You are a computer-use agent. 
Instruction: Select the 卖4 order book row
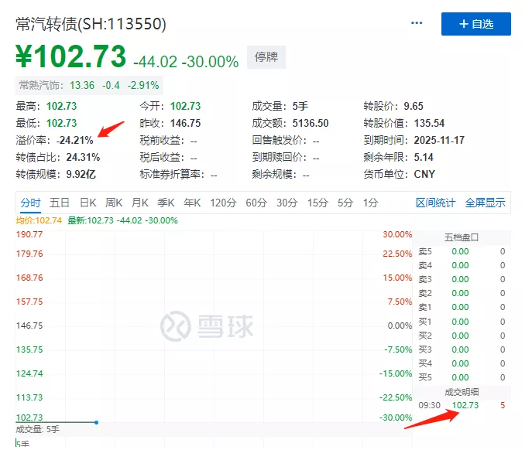[x=462, y=265]
